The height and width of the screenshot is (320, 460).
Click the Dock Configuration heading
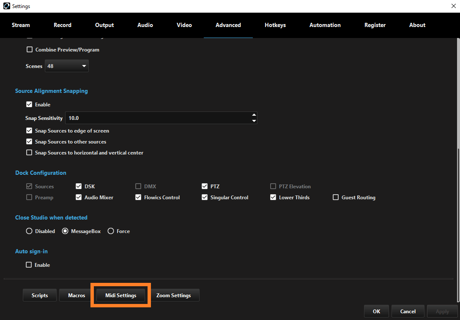click(41, 173)
